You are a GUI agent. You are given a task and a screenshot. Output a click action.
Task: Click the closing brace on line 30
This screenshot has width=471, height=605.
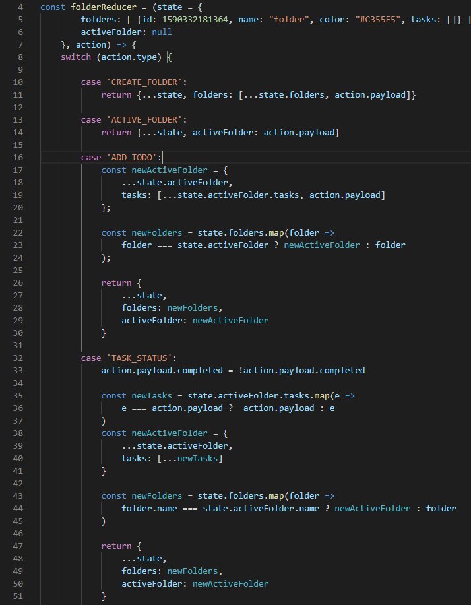(x=104, y=333)
